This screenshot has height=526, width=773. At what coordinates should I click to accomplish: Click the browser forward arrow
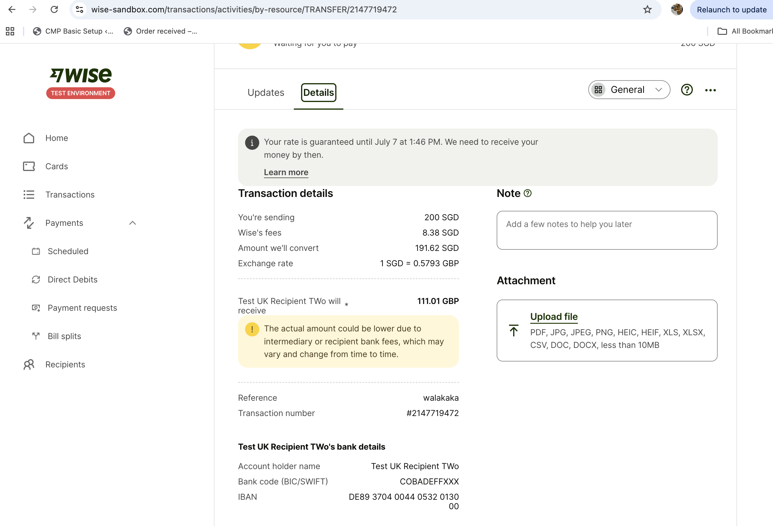pos(33,9)
